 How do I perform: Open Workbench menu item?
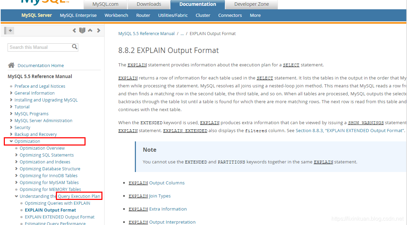pos(116,15)
